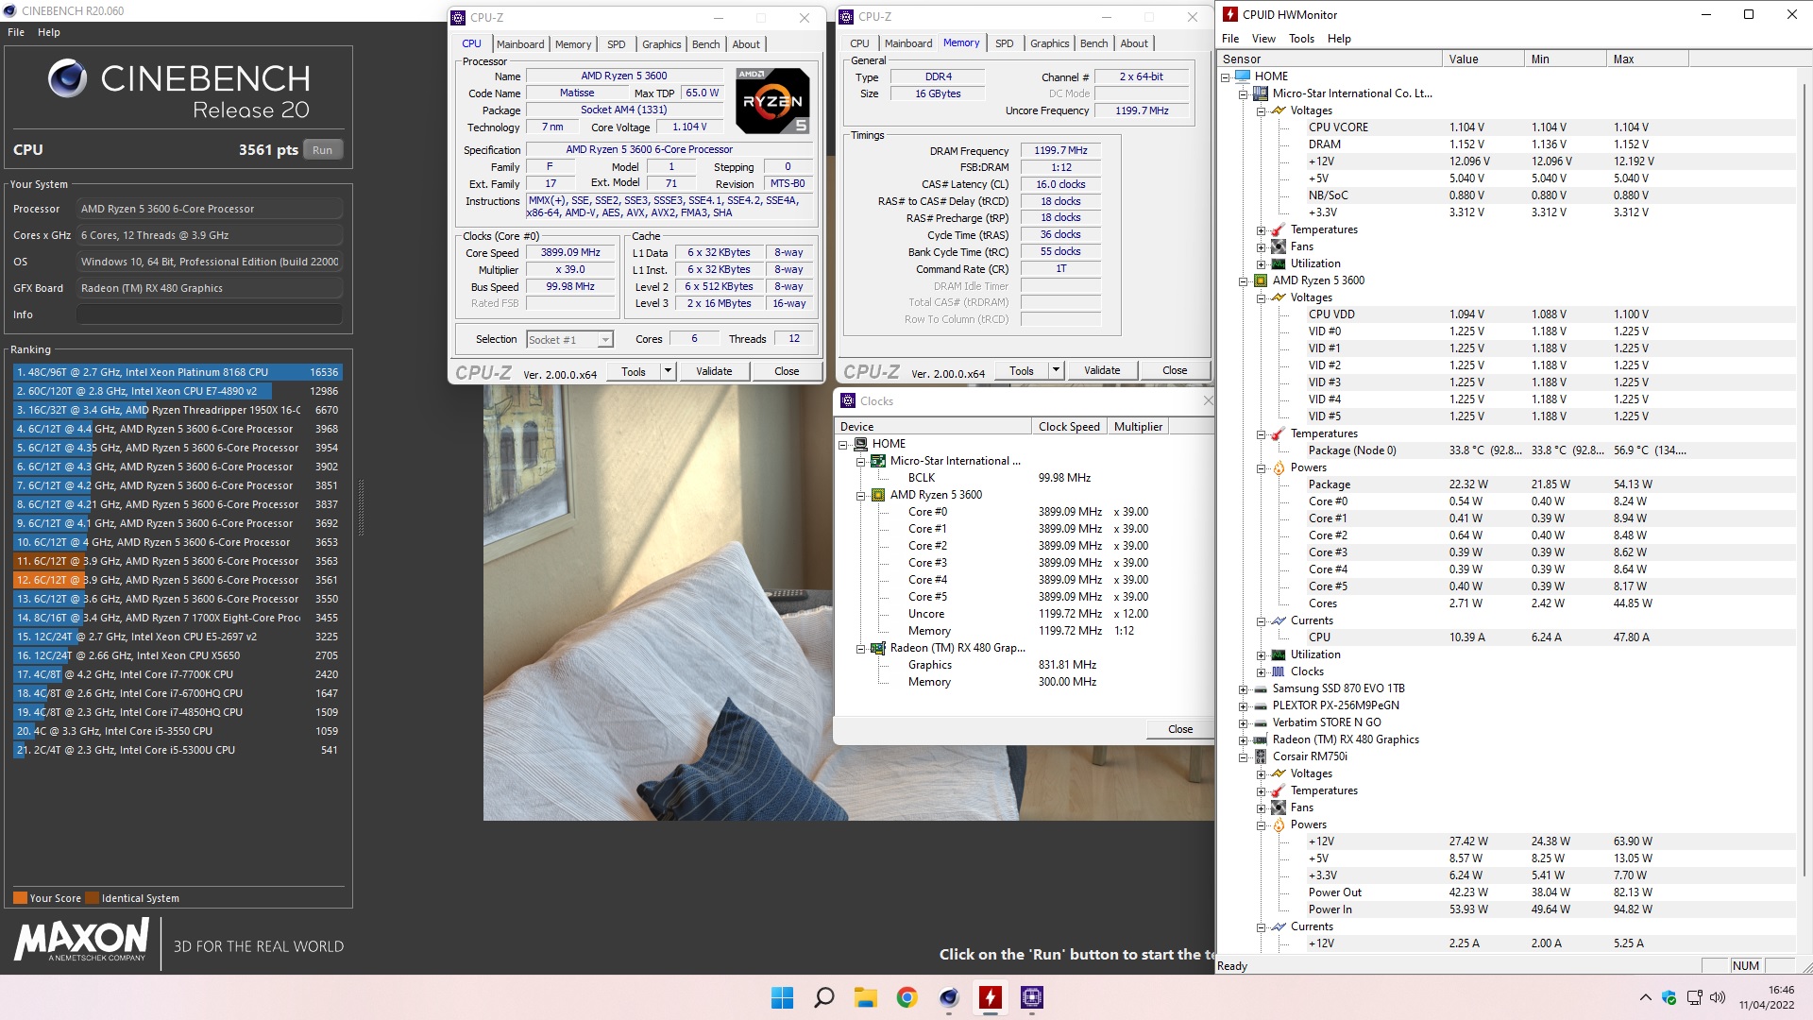This screenshot has width=1813, height=1020.
Task: Open Google Chrome from the taskbar
Action: click(x=906, y=997)
